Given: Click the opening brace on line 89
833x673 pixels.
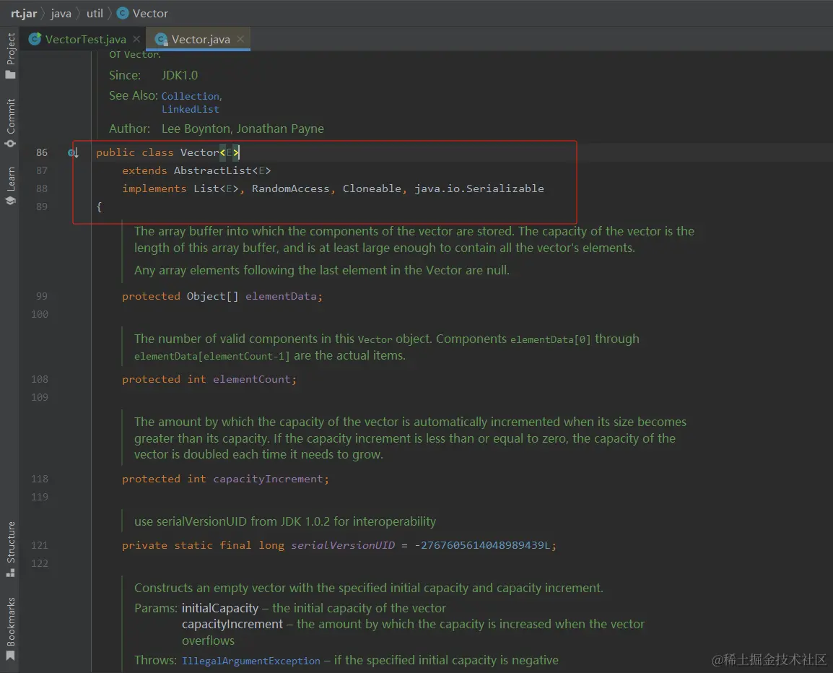Looking at the screenshot, I should coord(99,207).
